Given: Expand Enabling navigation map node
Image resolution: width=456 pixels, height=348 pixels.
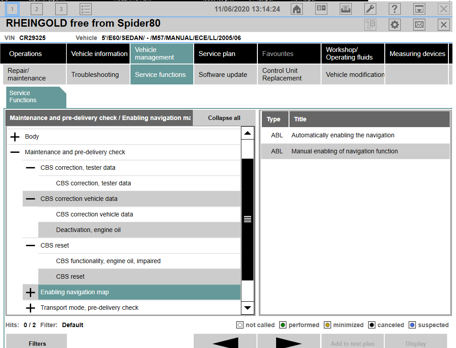Looking at the screenshot, I should 31,292.
